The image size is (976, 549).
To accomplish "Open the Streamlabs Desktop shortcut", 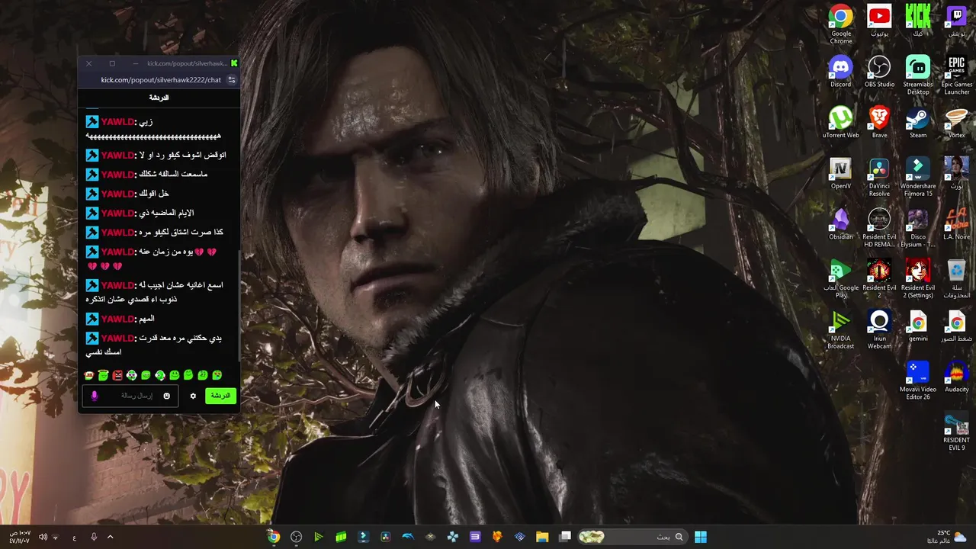I will tap(918, 75).
